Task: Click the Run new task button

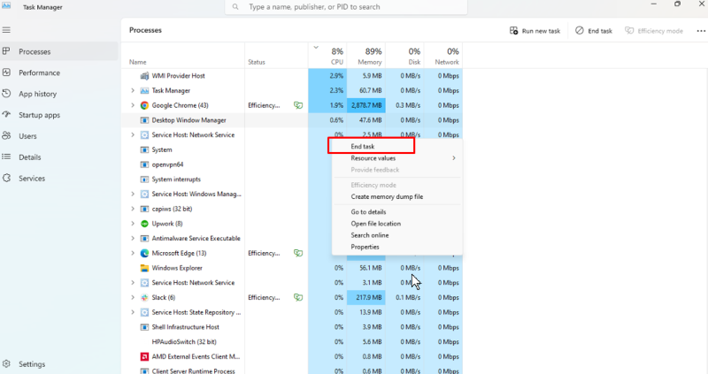Action: point(535,31)
